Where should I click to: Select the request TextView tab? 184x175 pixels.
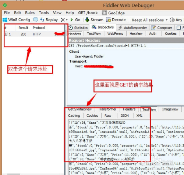point(94,34)
